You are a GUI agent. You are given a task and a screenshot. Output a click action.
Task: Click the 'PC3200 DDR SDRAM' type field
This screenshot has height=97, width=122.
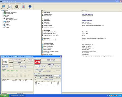point(49,79)
